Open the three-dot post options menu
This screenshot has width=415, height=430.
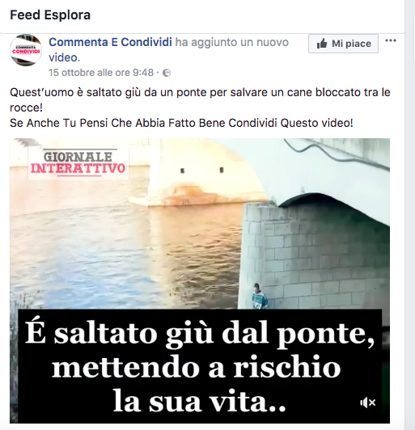pos(391,41)
